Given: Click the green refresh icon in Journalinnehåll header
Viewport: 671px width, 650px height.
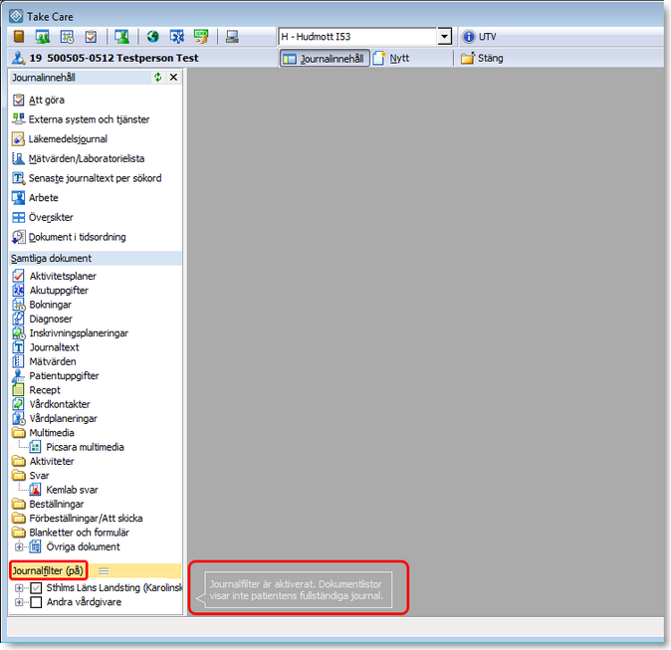Looking at the screenshot, I should 157,78.
